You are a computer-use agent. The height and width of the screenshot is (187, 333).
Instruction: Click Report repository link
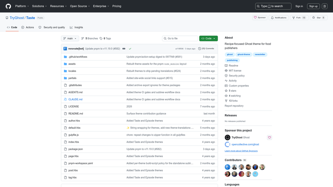[x=234, y=106]
